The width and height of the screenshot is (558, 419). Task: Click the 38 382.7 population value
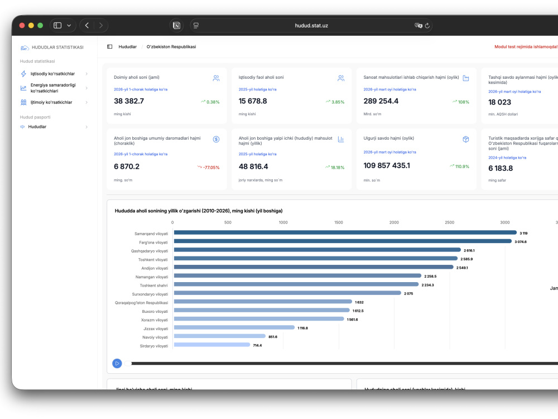[x=129, y=101]
